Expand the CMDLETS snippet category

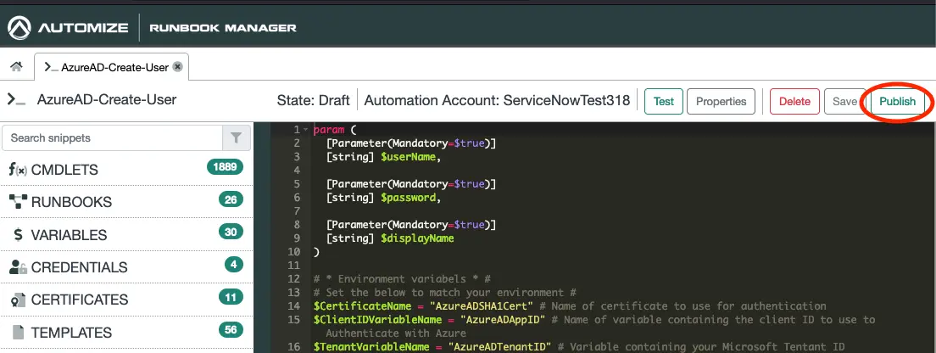pos(65,170)
